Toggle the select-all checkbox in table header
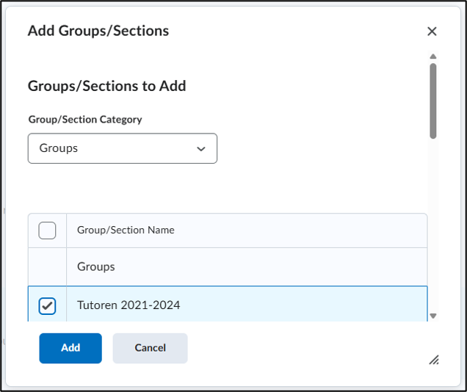467x392 pixels. tap(47, 231)
